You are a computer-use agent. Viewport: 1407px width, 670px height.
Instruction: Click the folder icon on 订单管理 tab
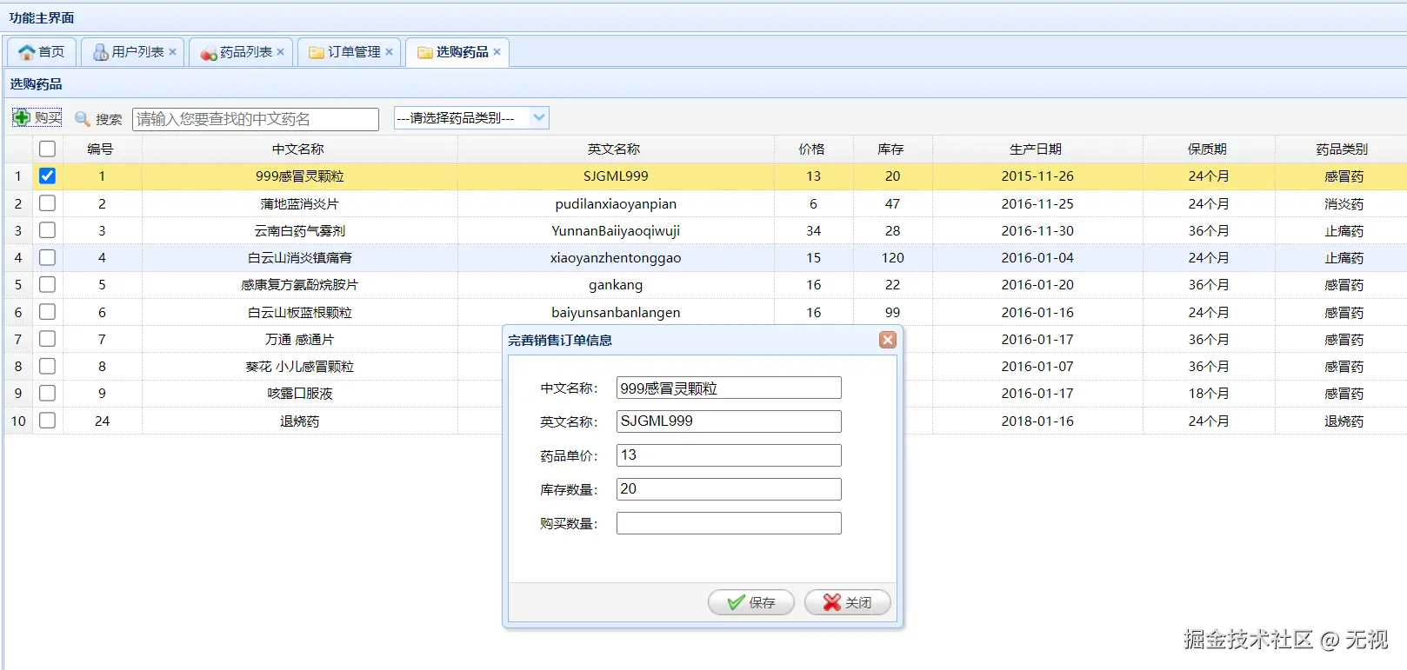coord(317,52)
